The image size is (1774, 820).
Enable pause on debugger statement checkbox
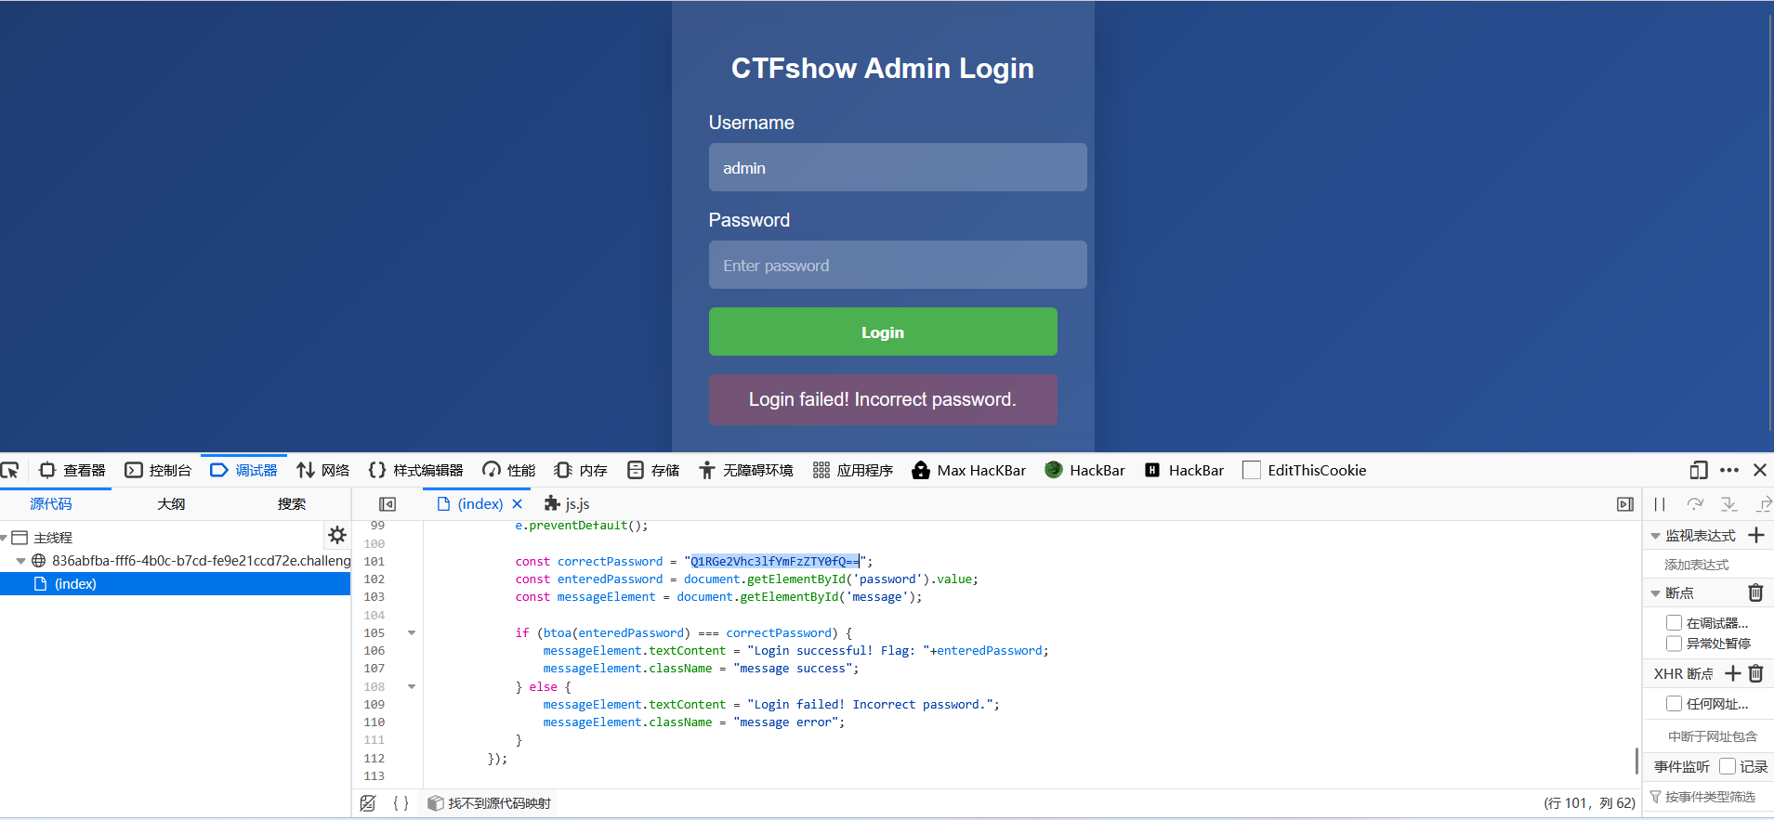(1674, 623)
